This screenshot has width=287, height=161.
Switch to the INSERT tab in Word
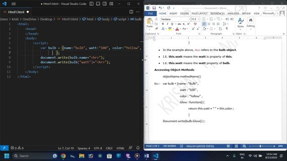pos(173,13)
